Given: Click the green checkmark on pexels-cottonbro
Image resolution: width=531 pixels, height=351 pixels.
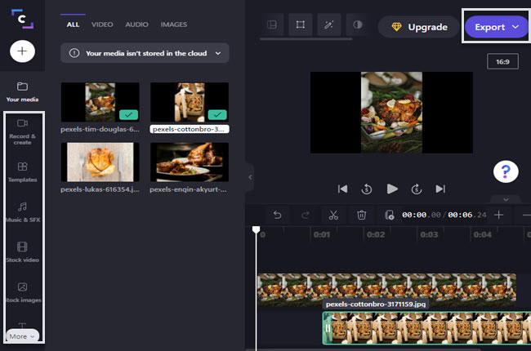Looking at the screenshot, I should [x=217, y=115].
